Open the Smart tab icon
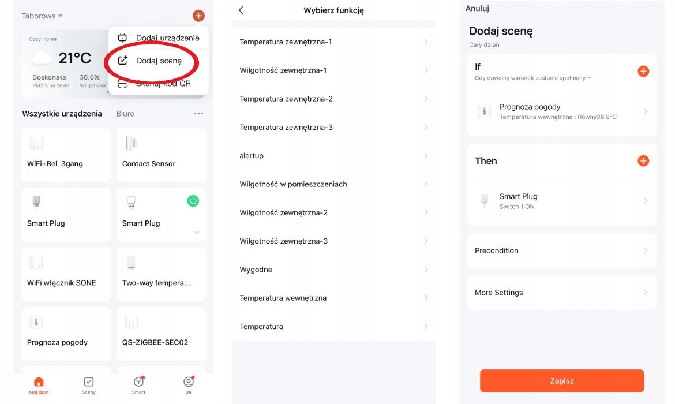This screenshot has height=404, width=675. pos(138,382)
